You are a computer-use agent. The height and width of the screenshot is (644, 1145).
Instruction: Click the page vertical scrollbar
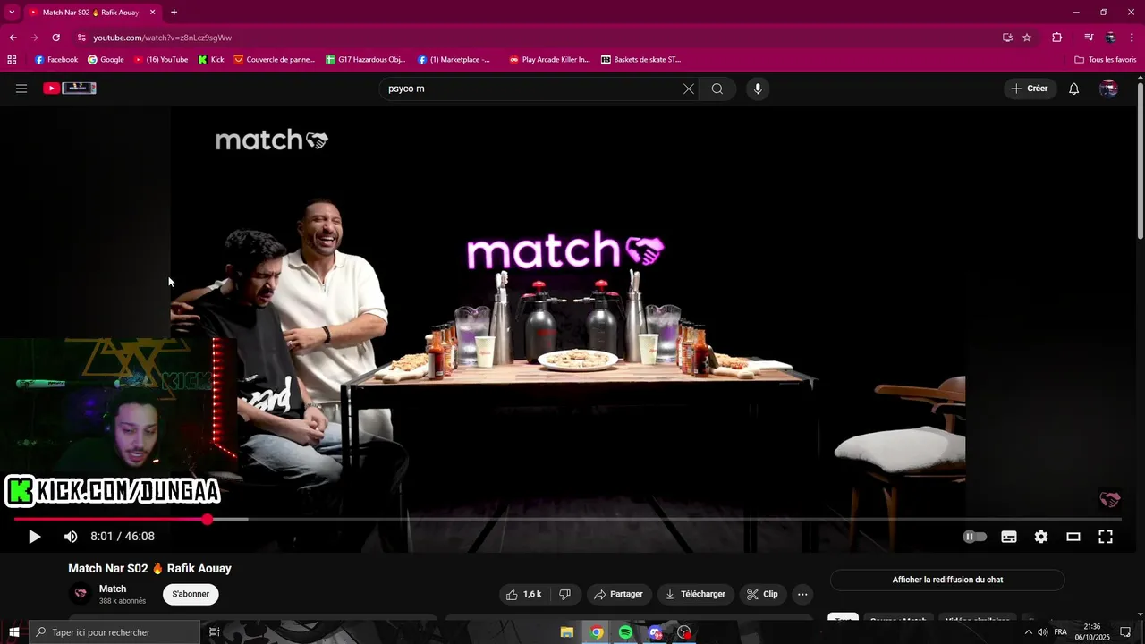tap(1141, 161)
